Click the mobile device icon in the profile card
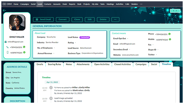The width and height of the screenshot is (184, 104). tap(8, 52)
